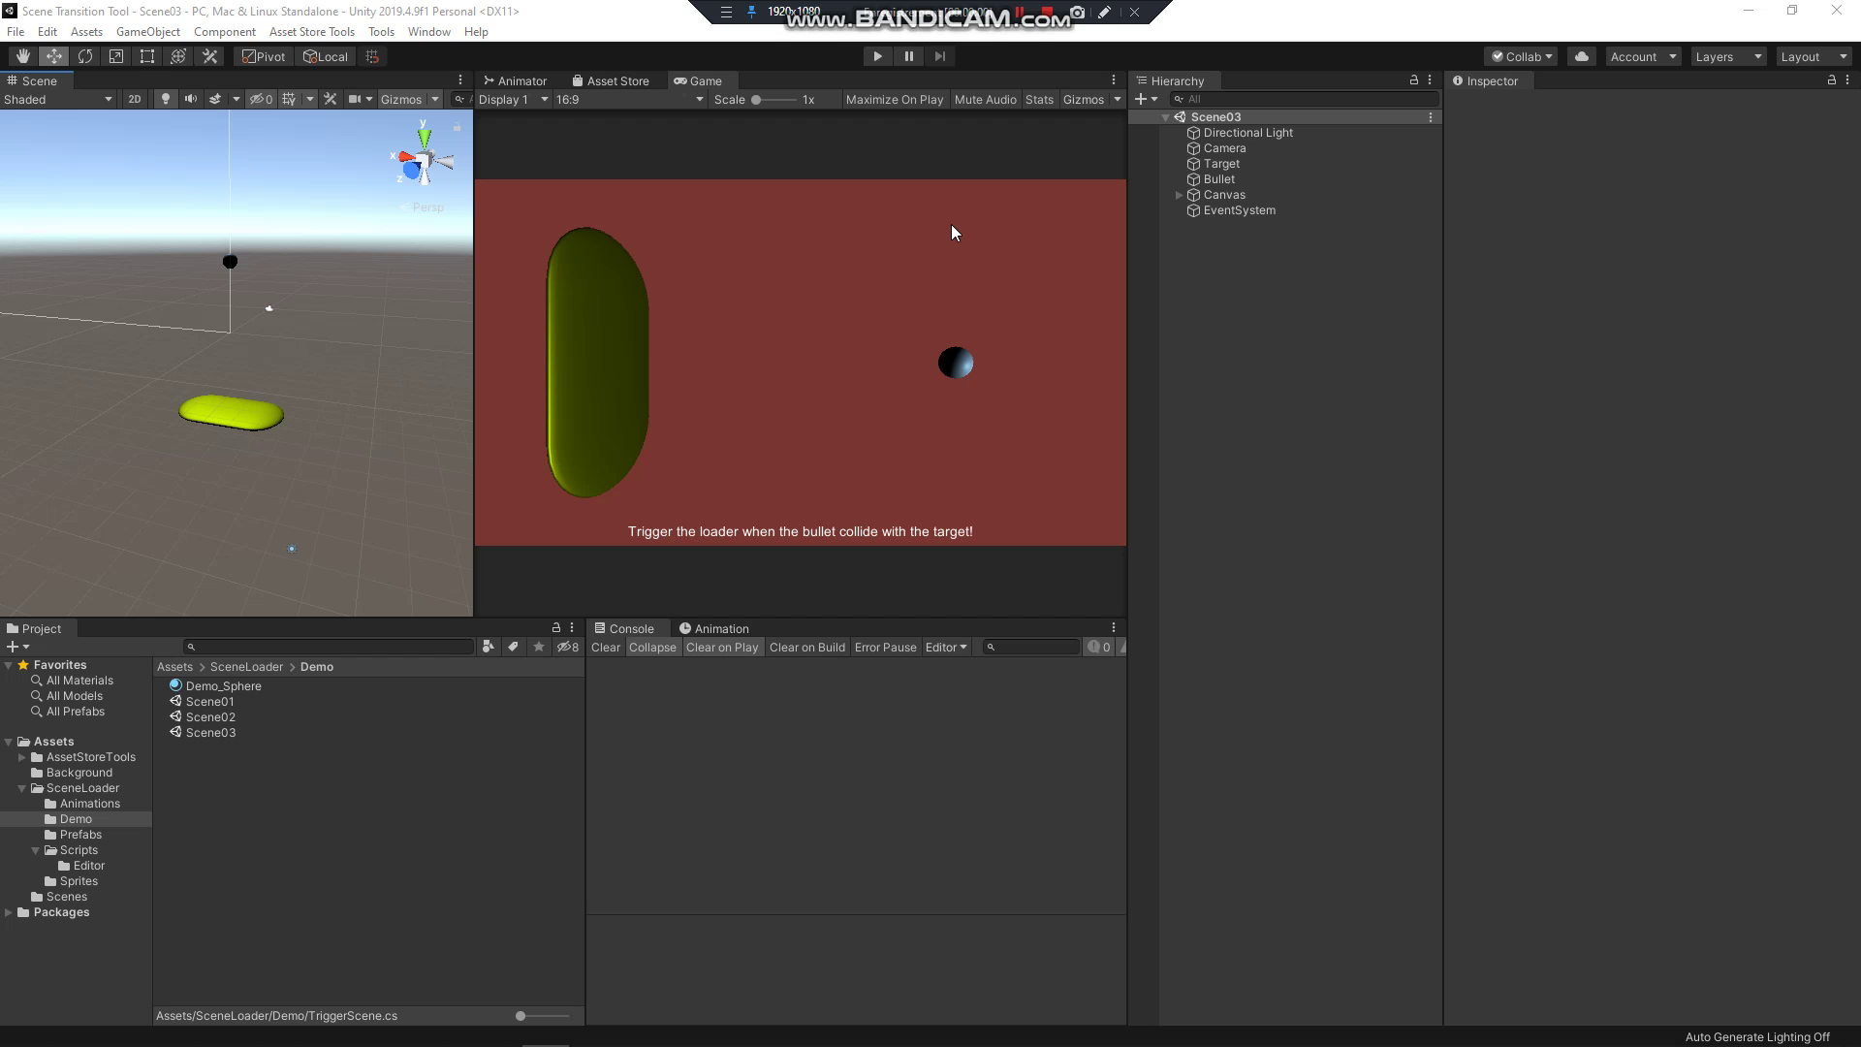This screenshot has height=1047, width=1861.
Task: Open cloud Services button
Action: coord(1582,56)
